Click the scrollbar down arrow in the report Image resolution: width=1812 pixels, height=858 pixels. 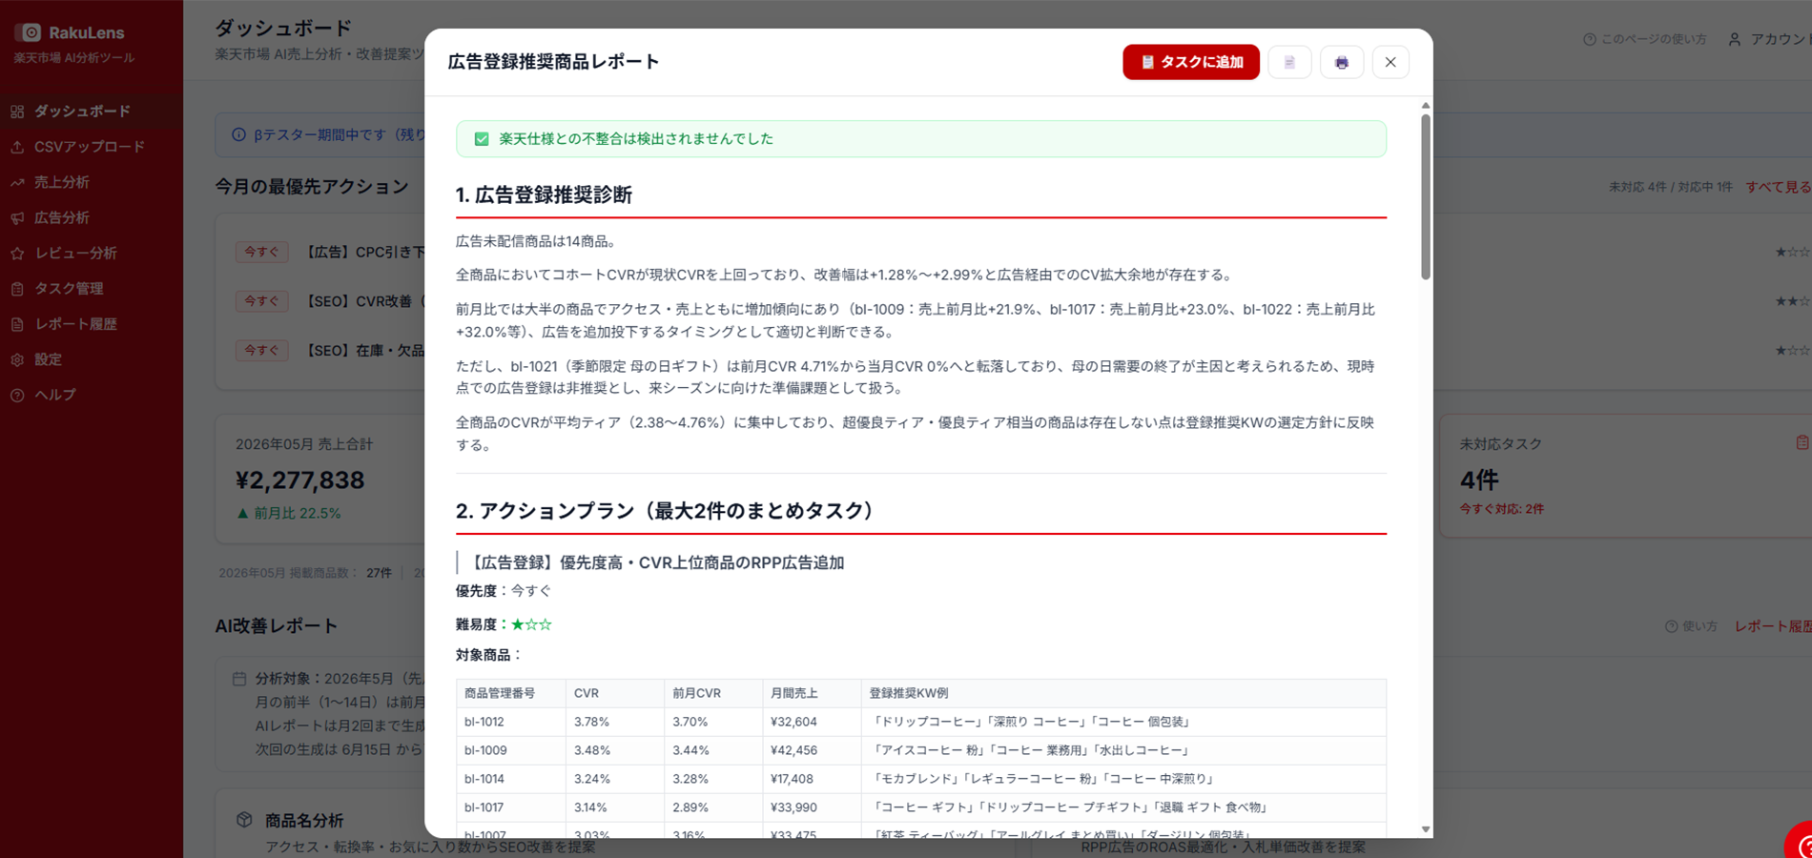click(1425, 829)
